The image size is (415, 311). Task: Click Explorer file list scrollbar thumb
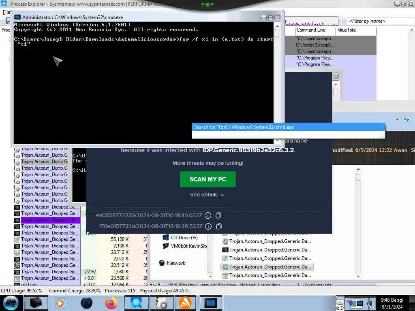coord(358,177)
